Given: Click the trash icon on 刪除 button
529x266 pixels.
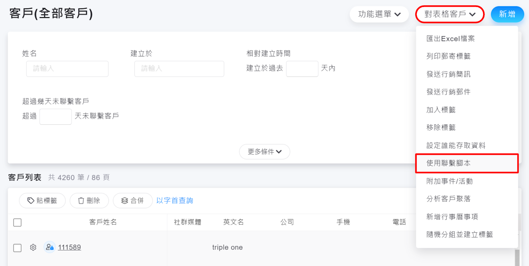Looking at the screenshot, I should click(81, 201).
